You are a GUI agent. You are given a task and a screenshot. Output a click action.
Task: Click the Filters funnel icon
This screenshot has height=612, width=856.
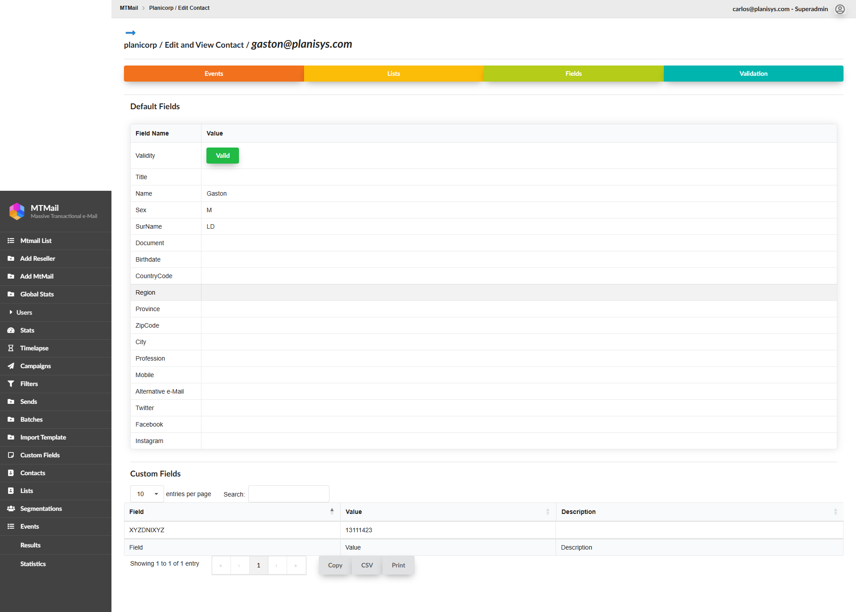point(11,384)
